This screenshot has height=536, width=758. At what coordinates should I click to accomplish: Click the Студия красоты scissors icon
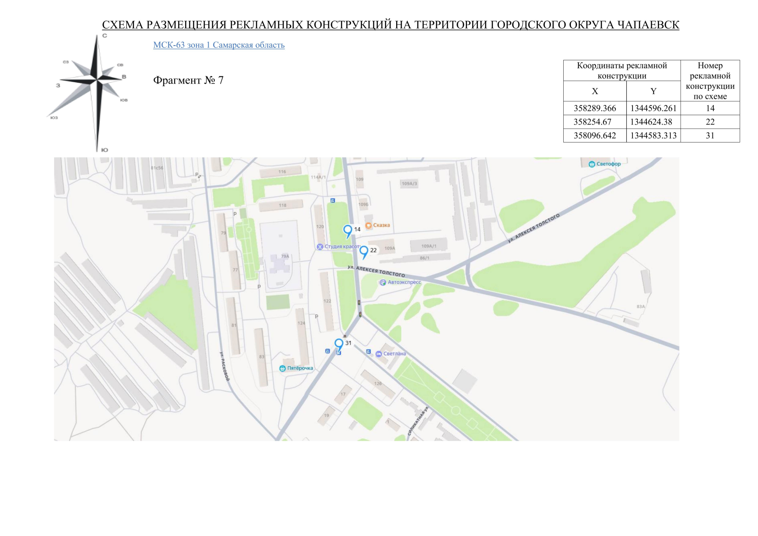coord(320,247)
